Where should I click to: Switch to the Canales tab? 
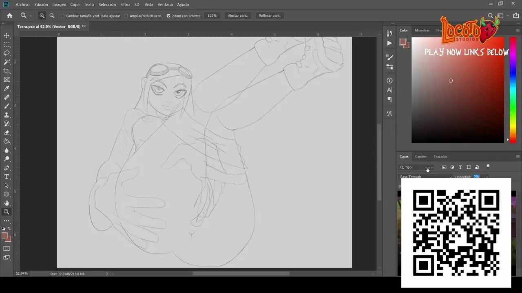point(420,156)
